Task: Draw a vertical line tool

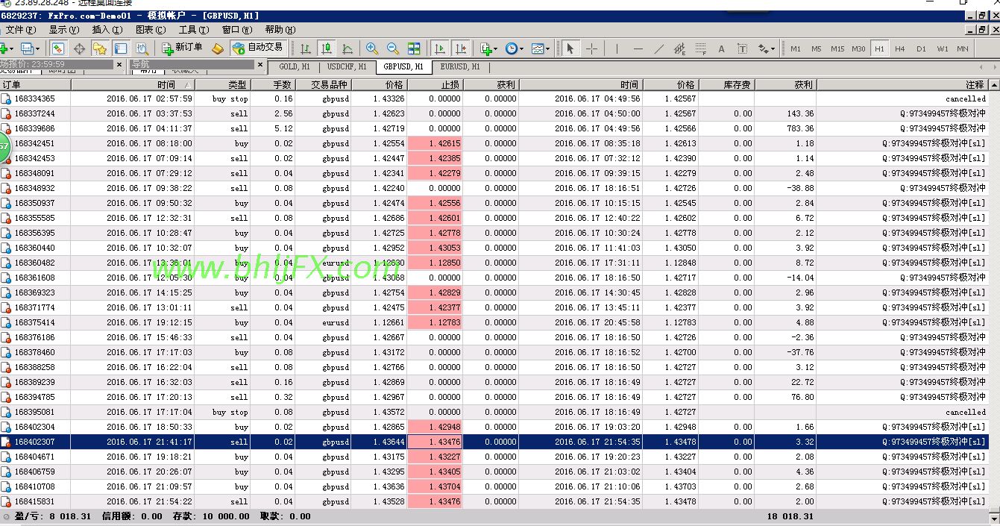Action: pyautogui.click(x=617, y=48)
